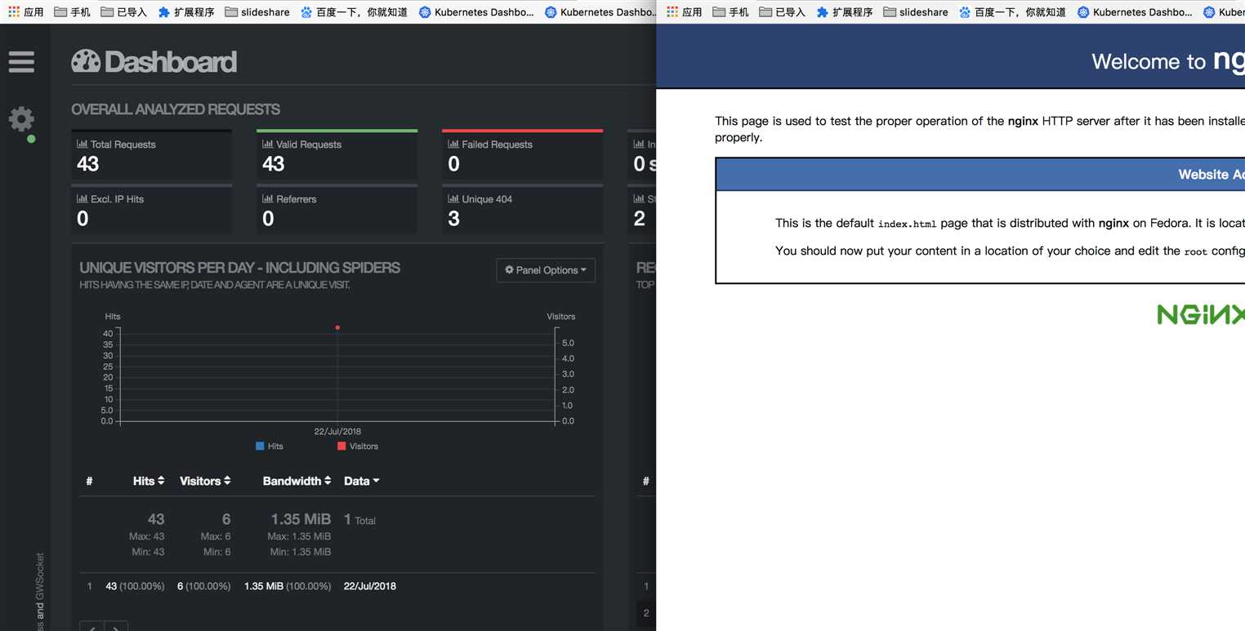Click the 22/Jul/2018 date cell in table row
1245x631 pixels.
click(x=369, y=586)
